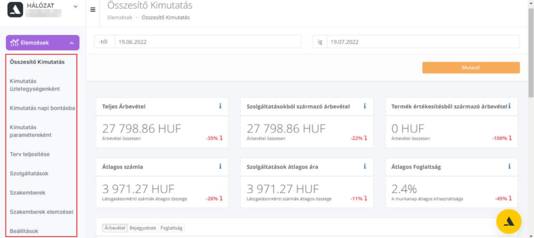534x238 pixels.
Task: Open Kimutatás paraméterenként sidebar item
Action: coord(30,131)
